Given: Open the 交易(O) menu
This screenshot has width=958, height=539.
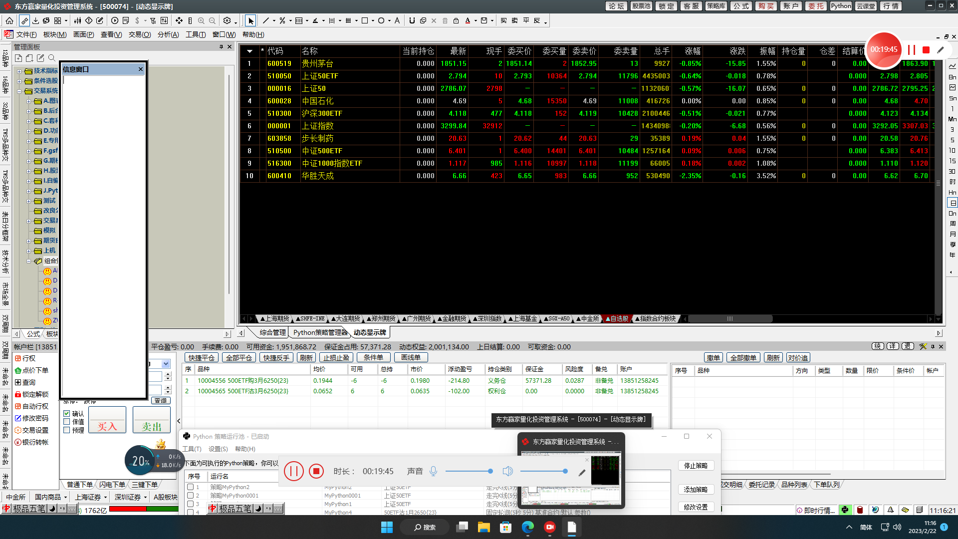Looking at the screenshot, I should (140, 34).
